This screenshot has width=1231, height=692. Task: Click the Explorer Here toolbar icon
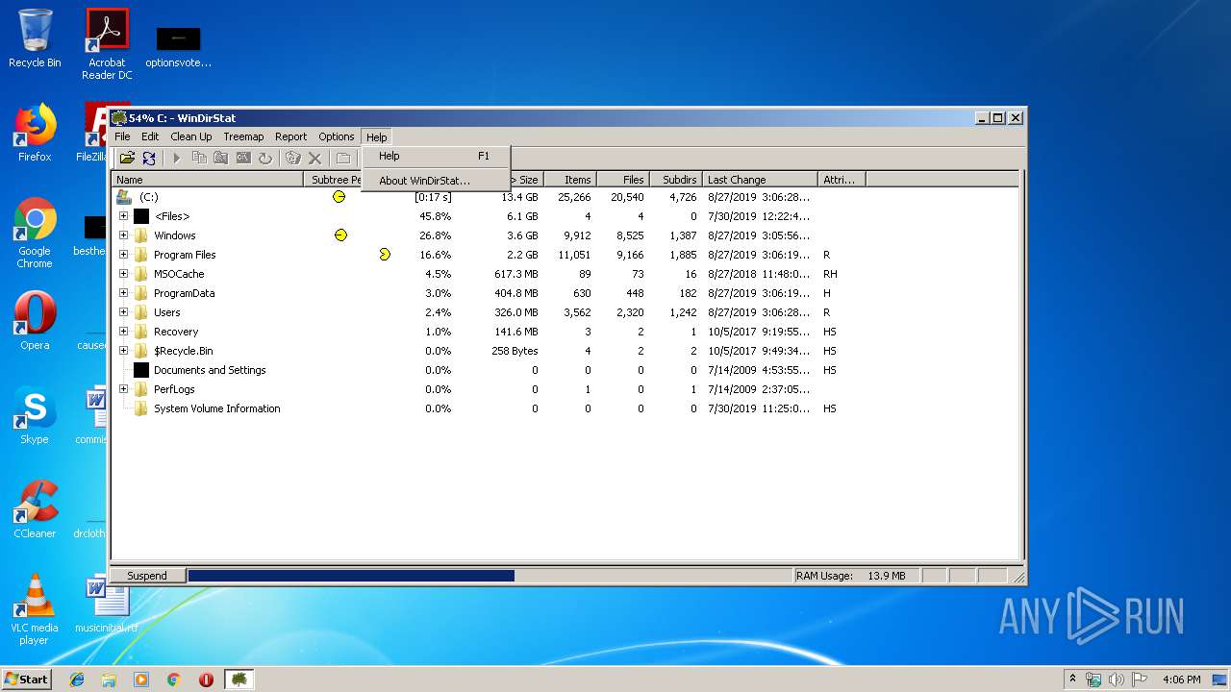tap(221, 158)
